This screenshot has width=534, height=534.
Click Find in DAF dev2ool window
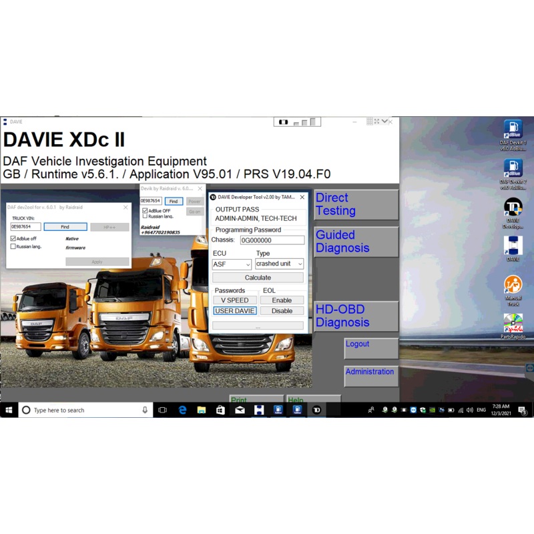tap(65, 227)
